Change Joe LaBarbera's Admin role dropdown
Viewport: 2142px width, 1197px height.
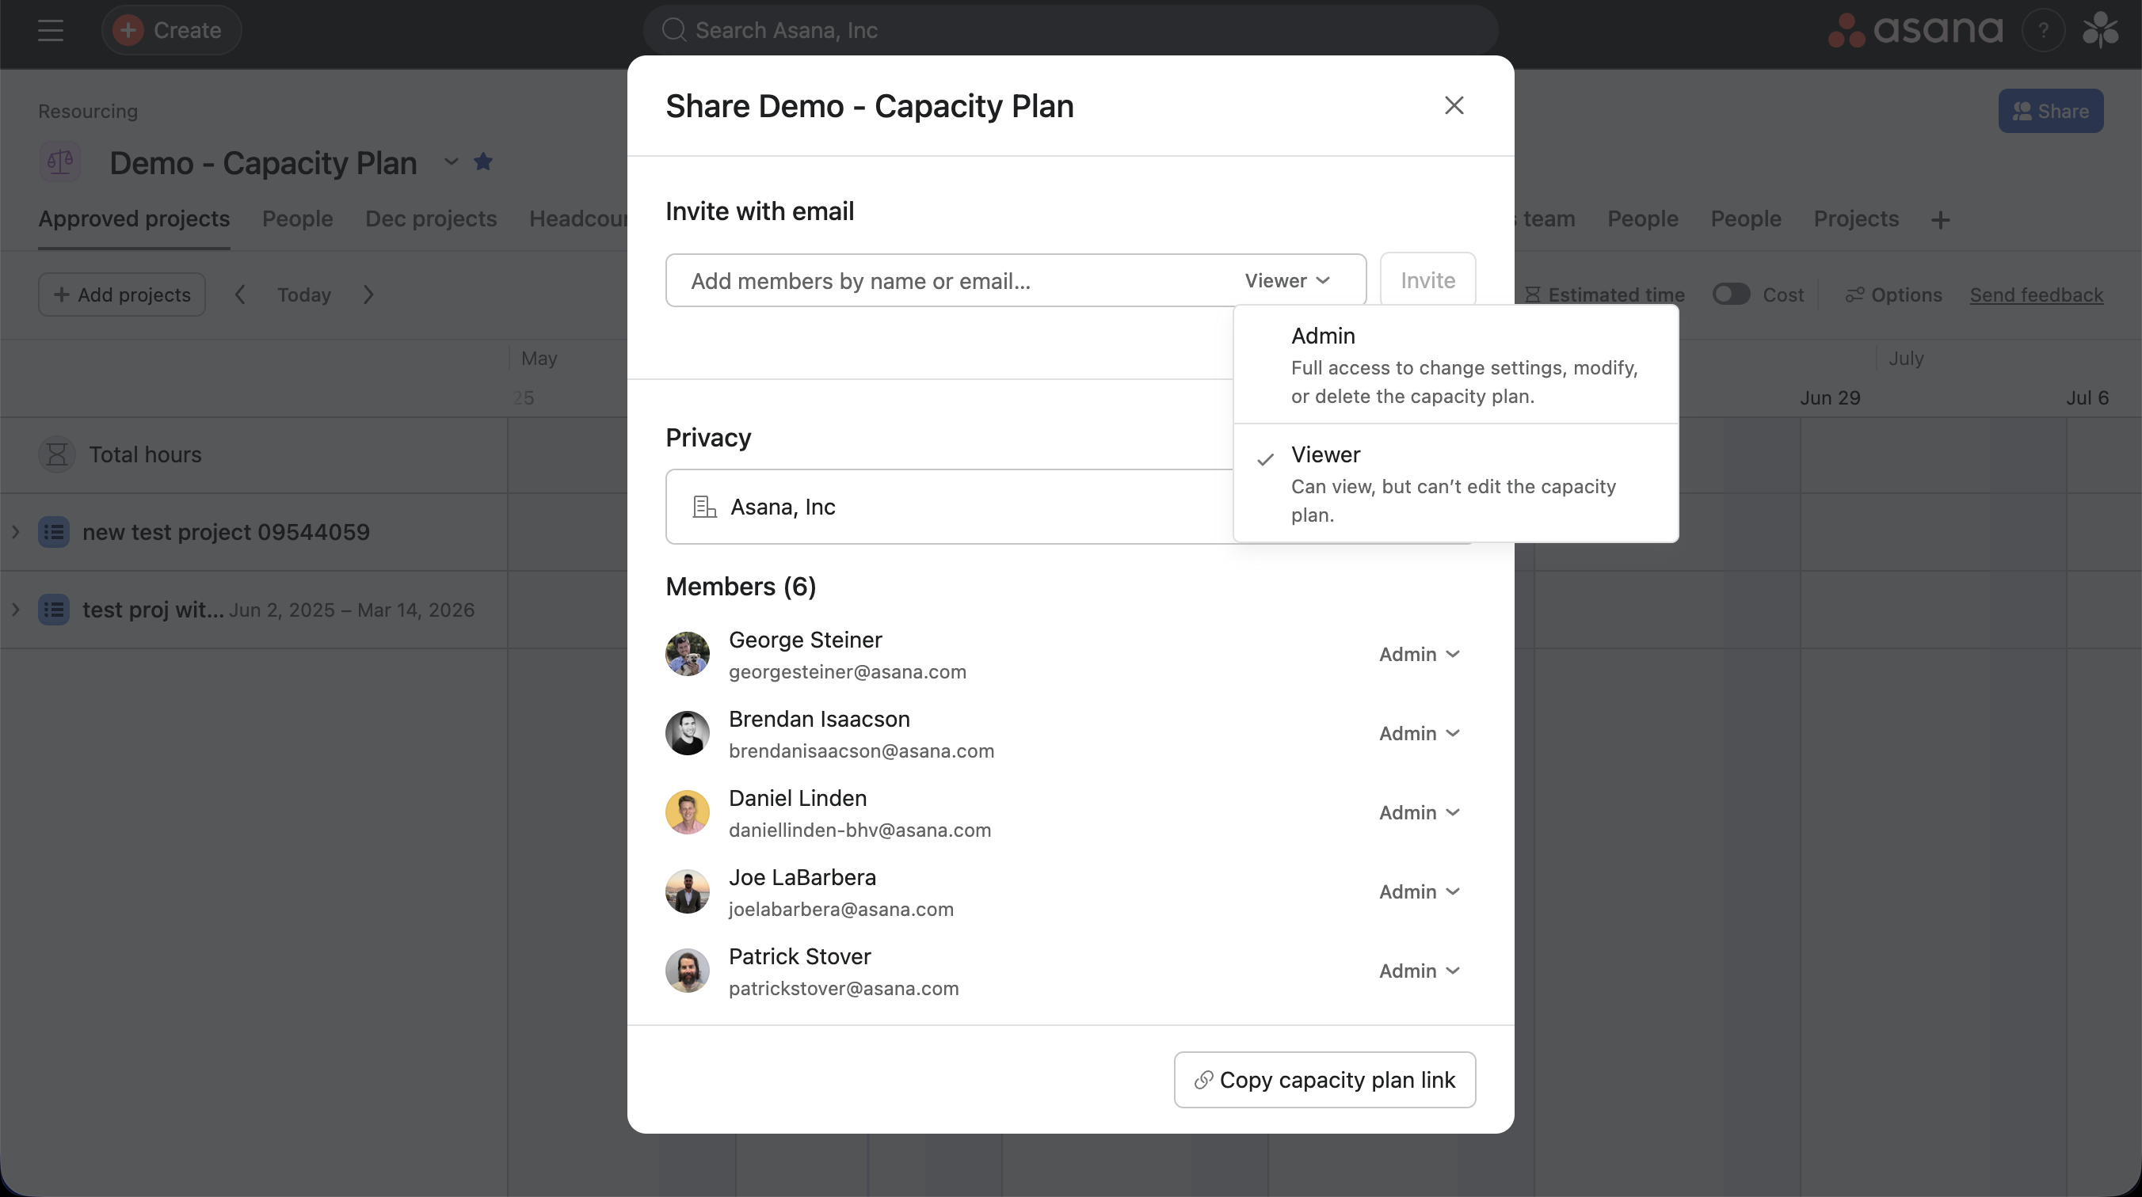1420,891
